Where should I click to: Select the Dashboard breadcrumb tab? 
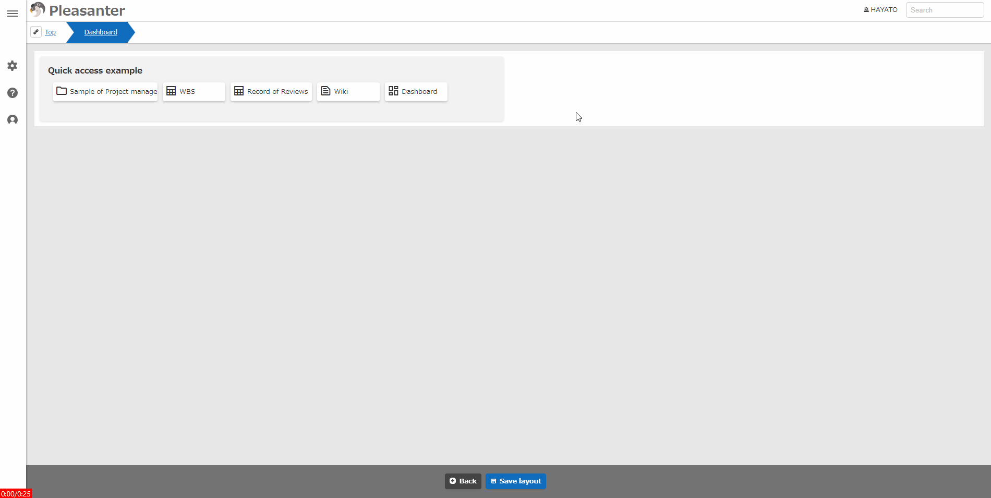pyautogui.click(x=101, y=32)
